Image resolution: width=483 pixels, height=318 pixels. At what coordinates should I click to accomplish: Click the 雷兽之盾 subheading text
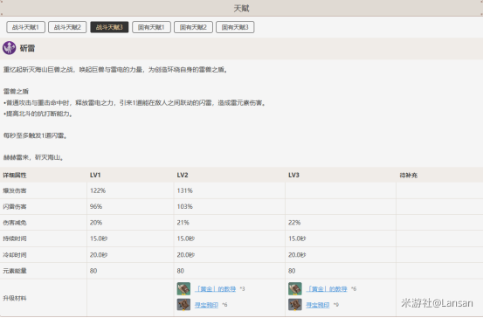tap(16, 91)
